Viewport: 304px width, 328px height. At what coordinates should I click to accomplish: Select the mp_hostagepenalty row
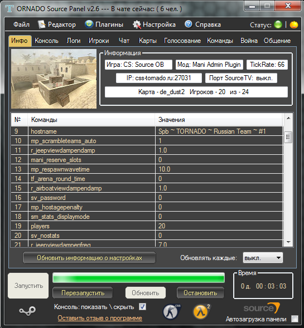click(147, 207)
